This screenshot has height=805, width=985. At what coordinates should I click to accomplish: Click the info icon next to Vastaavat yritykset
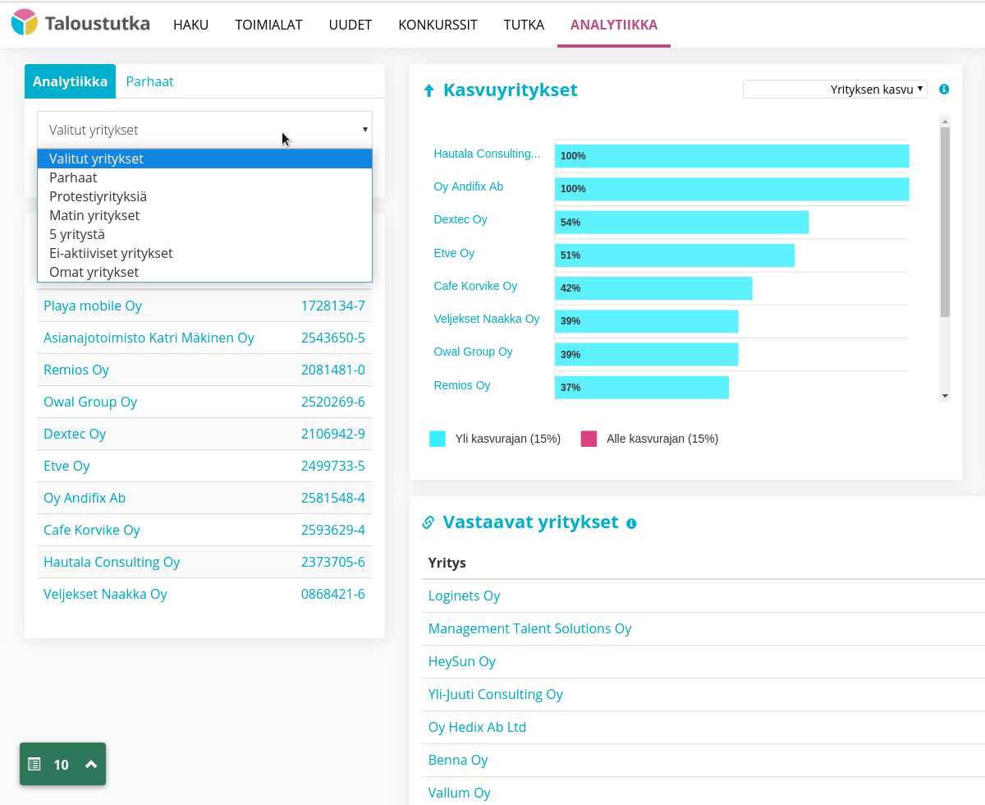coord(631,523)
